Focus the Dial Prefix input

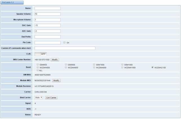coord(48,37)
